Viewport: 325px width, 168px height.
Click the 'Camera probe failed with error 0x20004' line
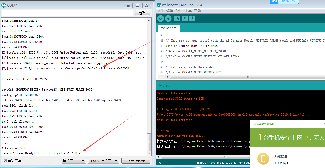(65, 68)
